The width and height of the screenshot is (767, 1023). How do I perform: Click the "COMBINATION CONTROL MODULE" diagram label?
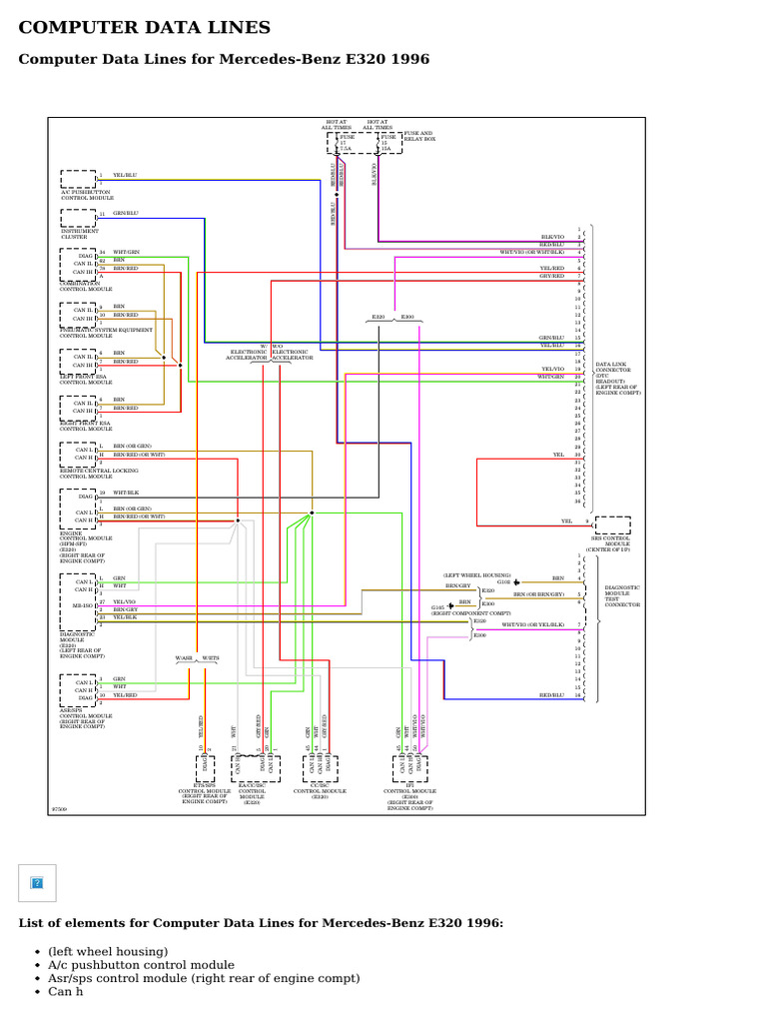(x=86, y=286)
